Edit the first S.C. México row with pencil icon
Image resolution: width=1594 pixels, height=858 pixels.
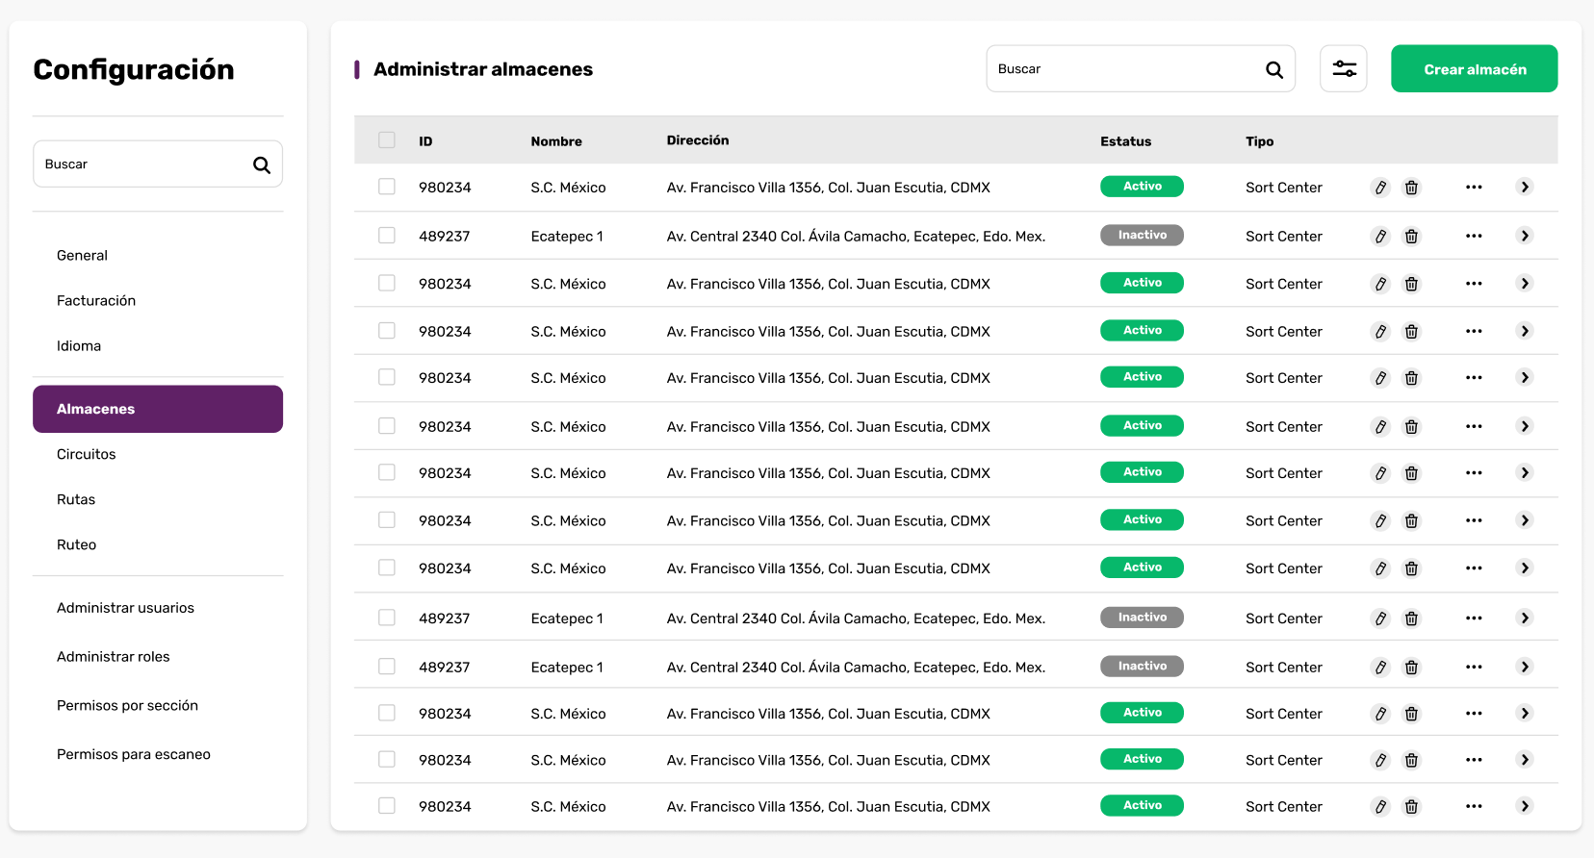(1380, 188)
